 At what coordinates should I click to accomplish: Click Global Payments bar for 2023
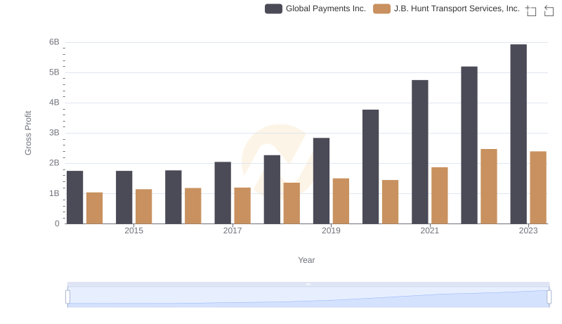coord(518,134)
